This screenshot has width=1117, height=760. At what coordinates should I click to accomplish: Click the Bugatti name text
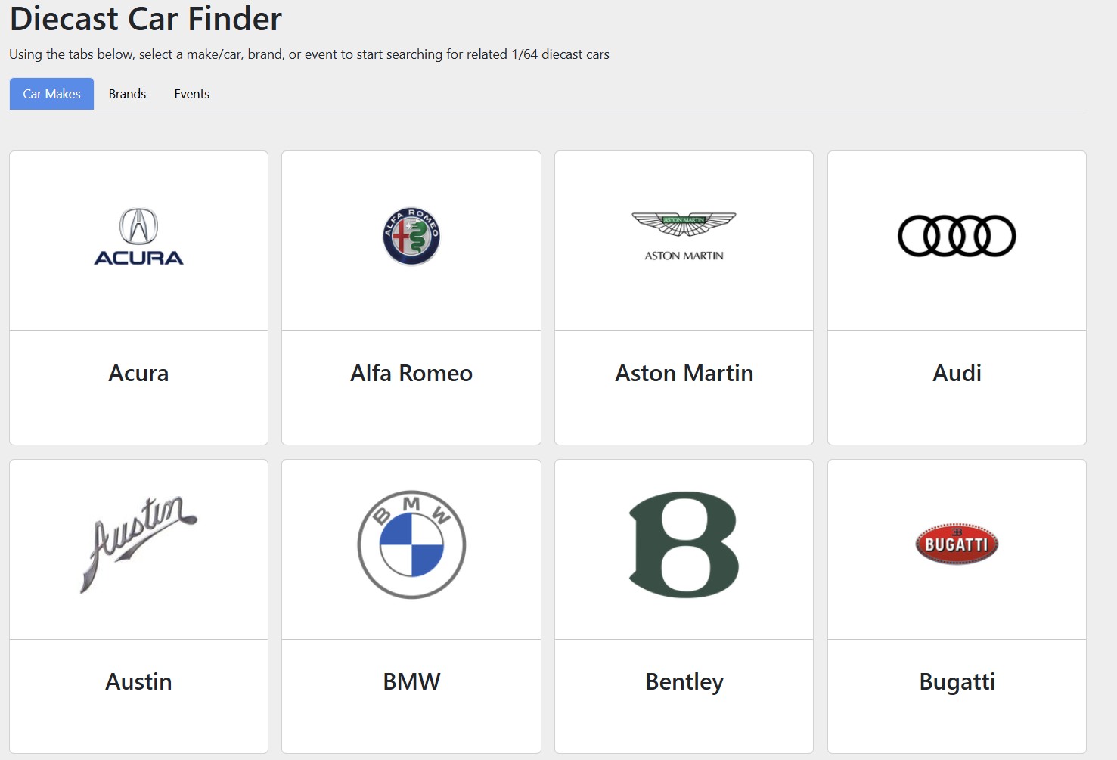(956, 681)
